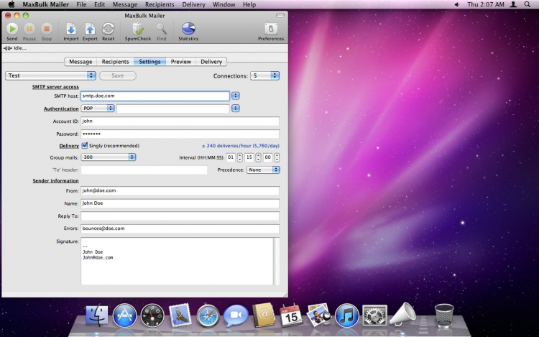Click the SMTP server access link

point(55,86)
